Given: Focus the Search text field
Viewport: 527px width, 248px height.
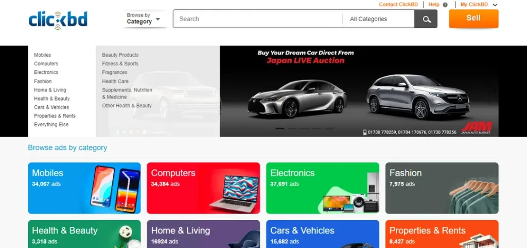Looking at the screenshot, I should click(x=257, y=19).
